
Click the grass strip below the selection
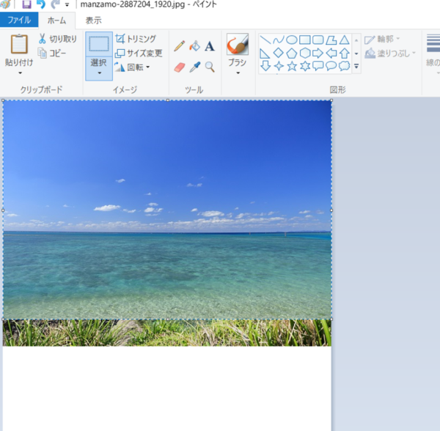click(167, 333)
